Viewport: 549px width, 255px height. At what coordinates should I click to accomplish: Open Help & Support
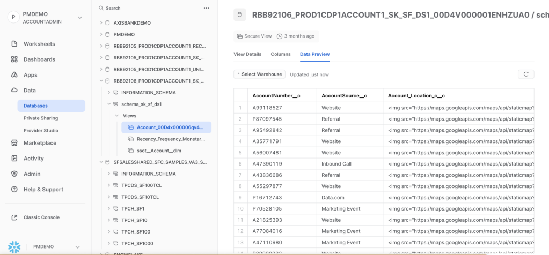[x=43, y=189]
